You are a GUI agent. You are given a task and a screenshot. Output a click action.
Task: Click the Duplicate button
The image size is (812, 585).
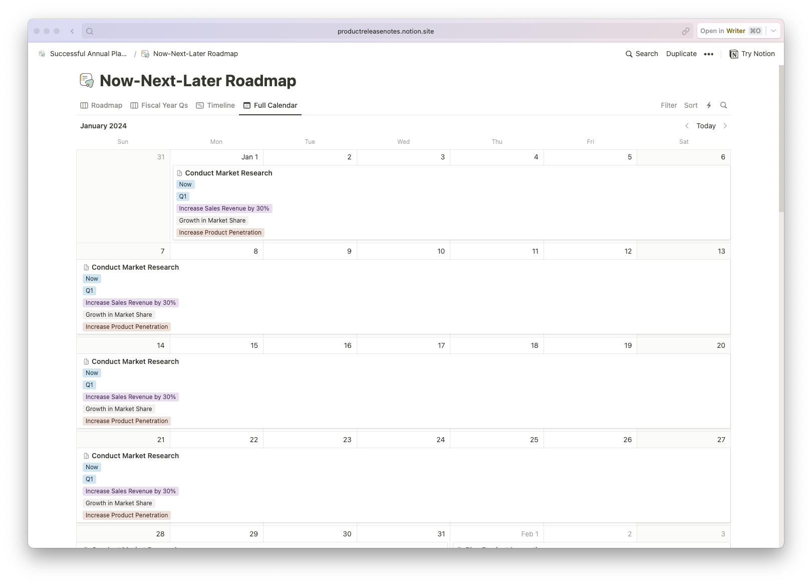(681, 54)
